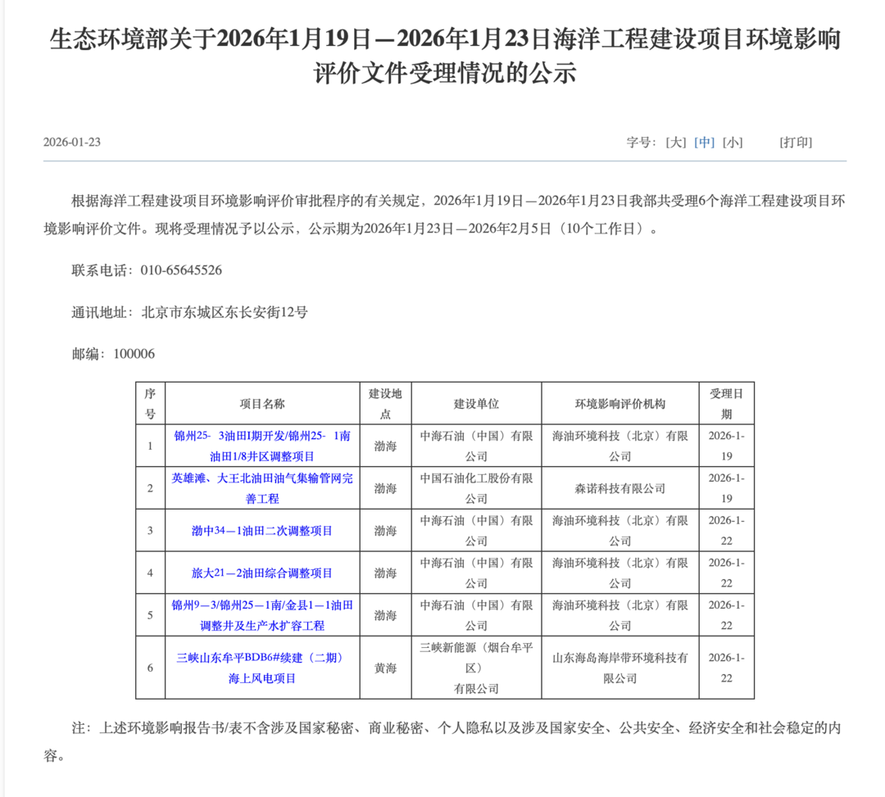Open the 三峡山东牟平BDB6#续建 wind power link
The height and width of the screenshot is (797, 885).
(x=262, y=668)
